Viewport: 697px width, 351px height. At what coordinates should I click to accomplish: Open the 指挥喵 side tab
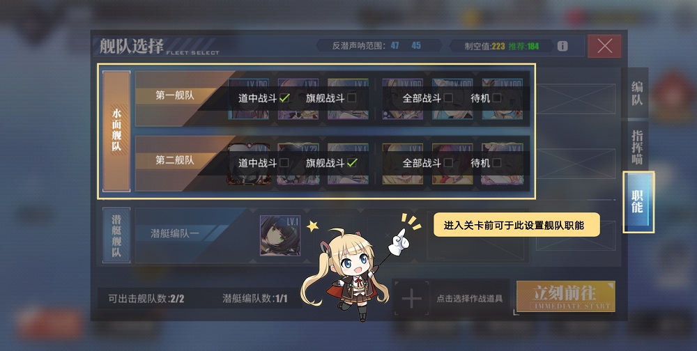(636, 147)
